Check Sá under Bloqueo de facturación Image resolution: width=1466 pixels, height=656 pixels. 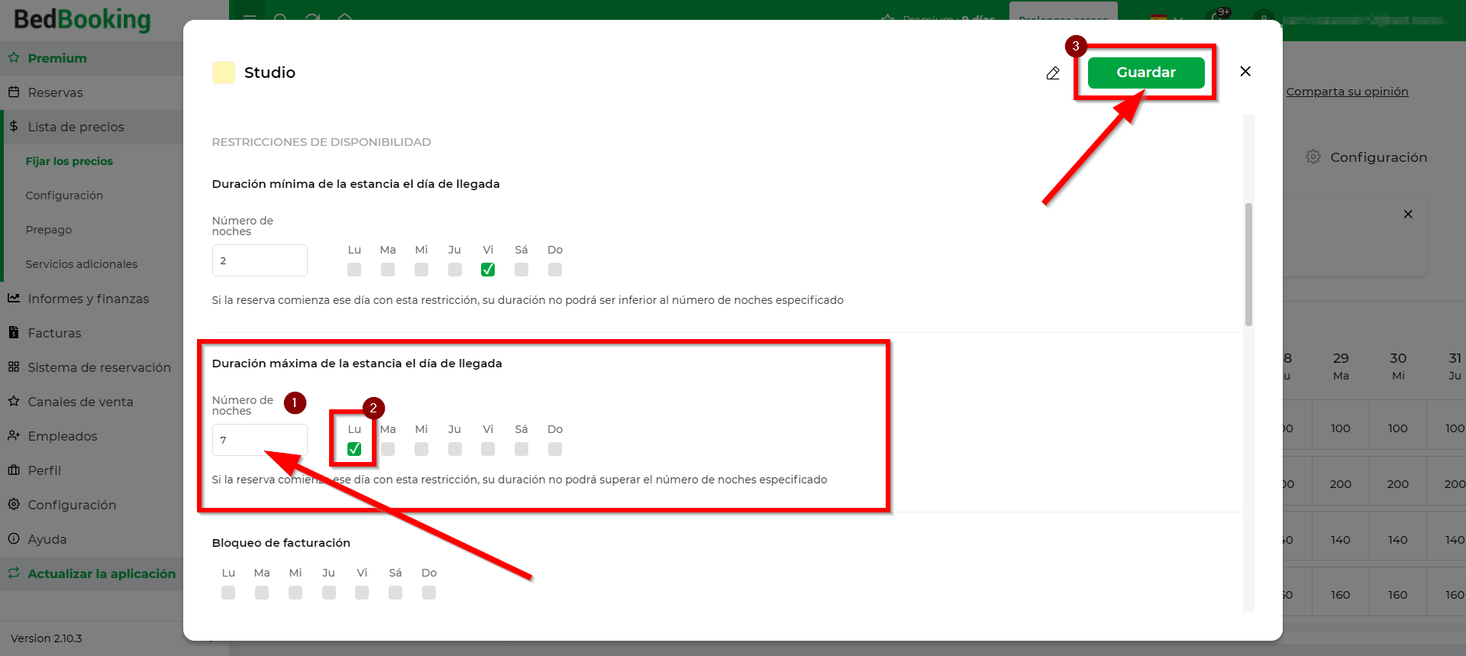tap(396, 593)
